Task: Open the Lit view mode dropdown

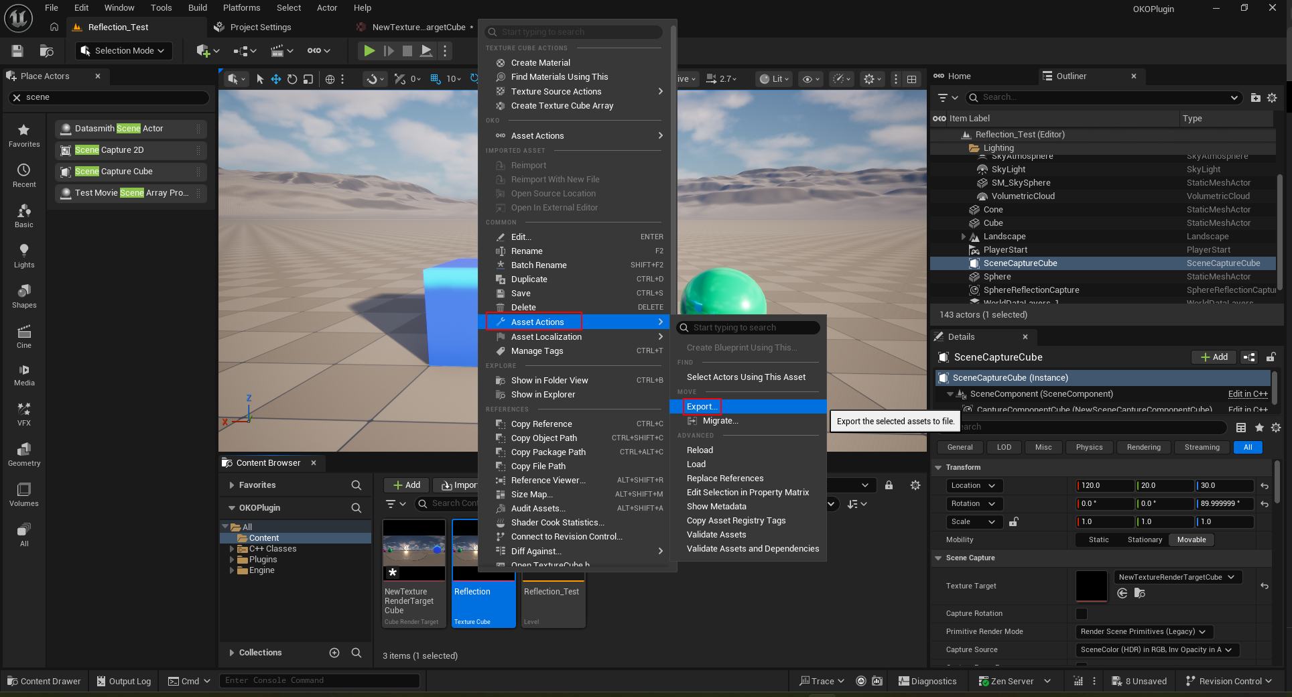Action: pyautogui.click(x=775, y=79)
